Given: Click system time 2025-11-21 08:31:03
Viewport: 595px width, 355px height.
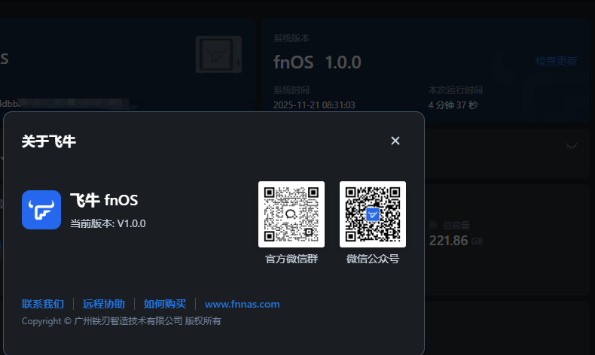Looking at the screenshot, I should (x=314, y=105).
